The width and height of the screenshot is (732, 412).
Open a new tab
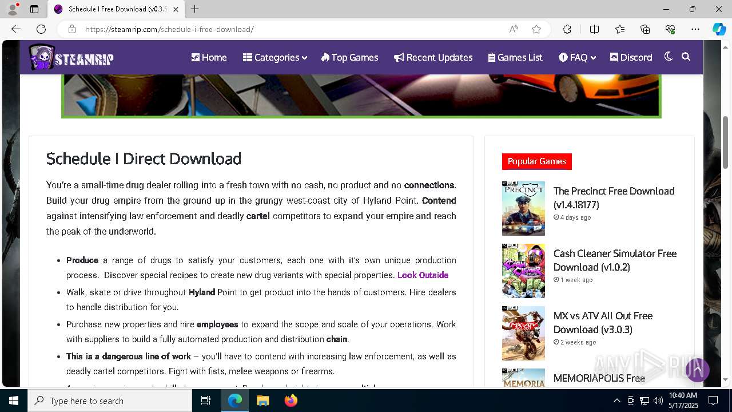click(x=194, y=9)
